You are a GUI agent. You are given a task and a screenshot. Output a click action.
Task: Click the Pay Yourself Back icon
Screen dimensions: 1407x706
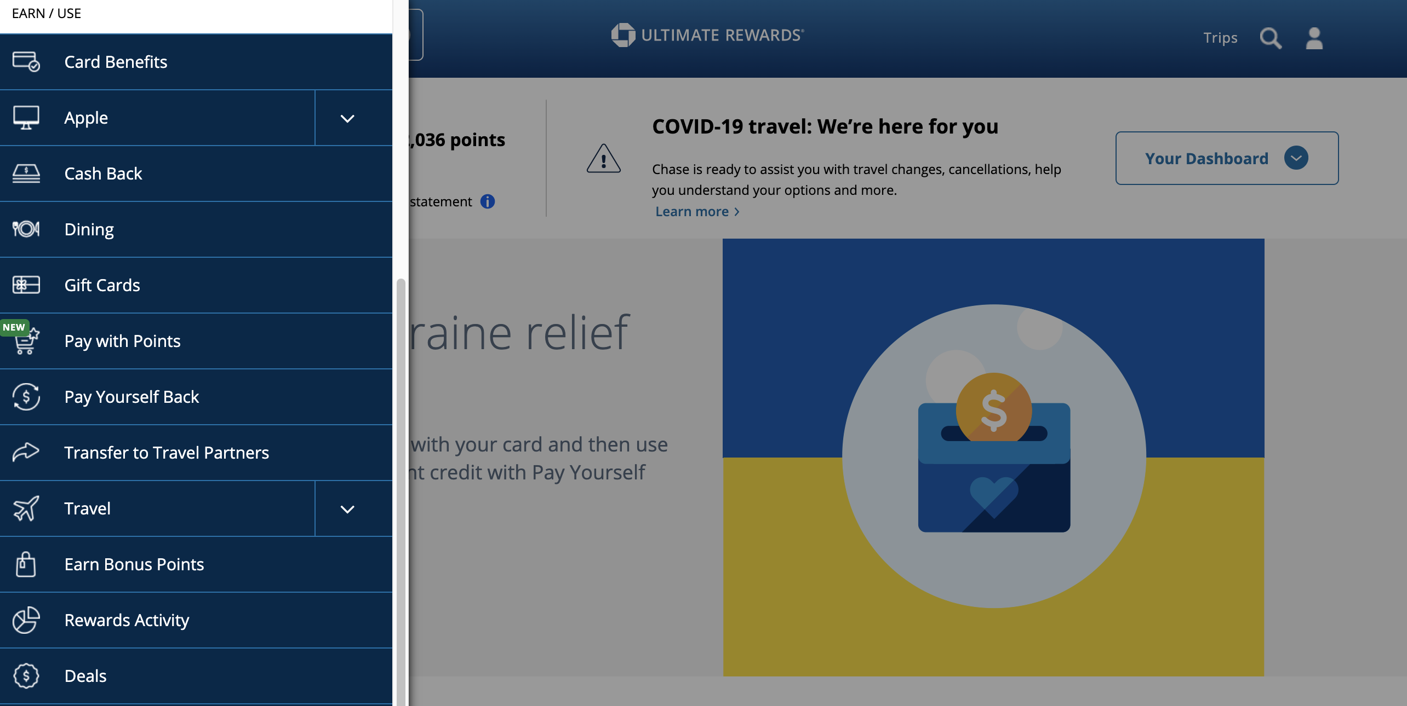point(26,395)
